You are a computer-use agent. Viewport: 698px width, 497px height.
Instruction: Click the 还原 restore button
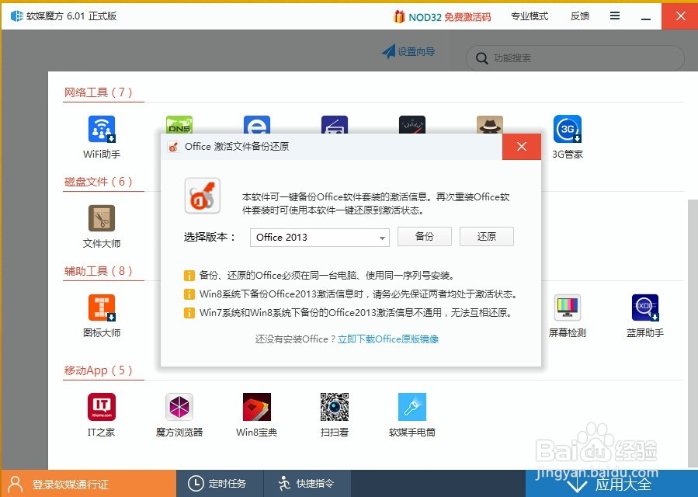pyautogui.click(x=487, y=237)
